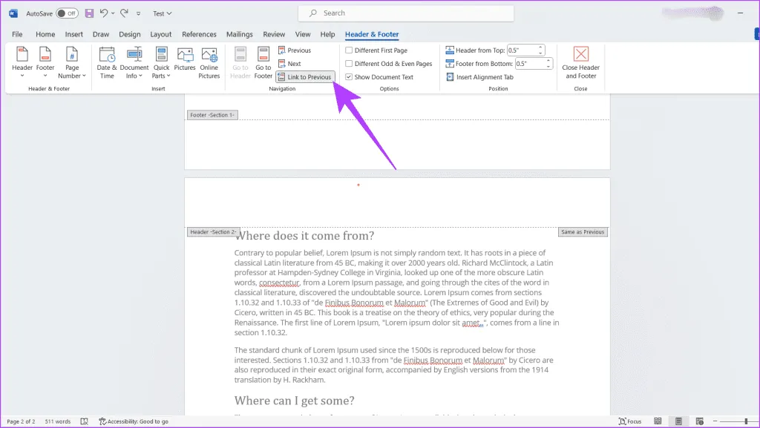Image resolution: width=760 pixels, height=428 pixels.
Task: Expand the Quick Parts menu
Action: point(161,62)
